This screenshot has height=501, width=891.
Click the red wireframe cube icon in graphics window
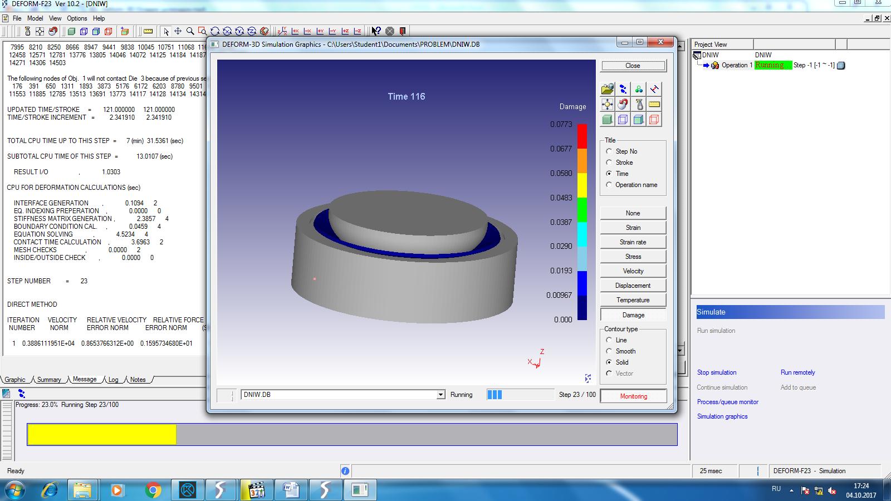click(x=654, y=120)
